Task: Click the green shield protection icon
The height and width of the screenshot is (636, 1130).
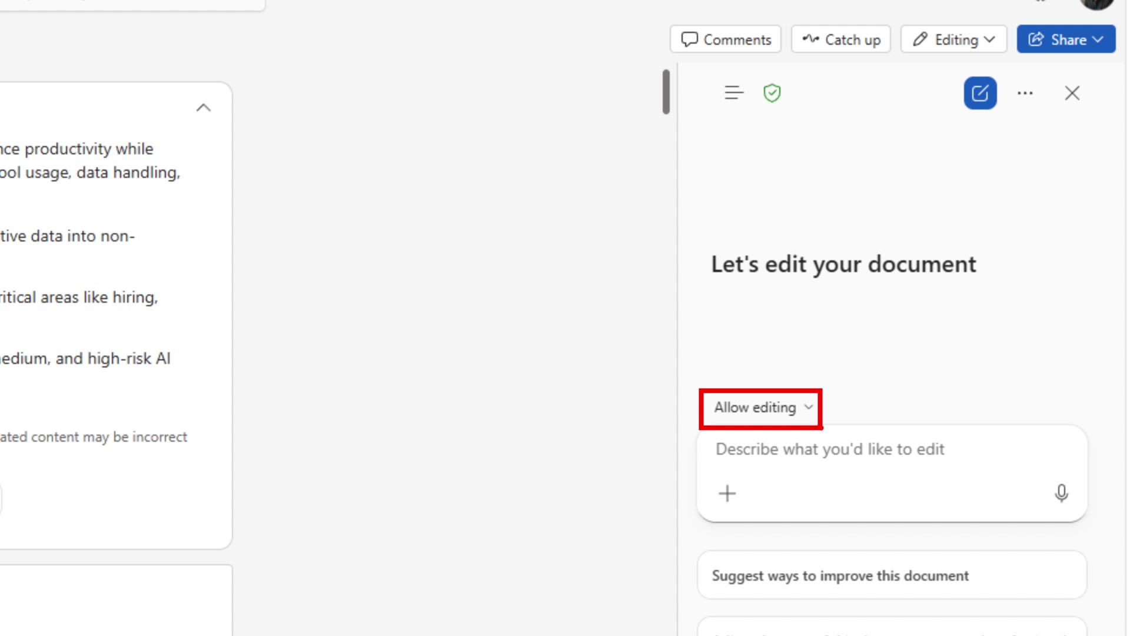Action: click(x=772, y=93)
